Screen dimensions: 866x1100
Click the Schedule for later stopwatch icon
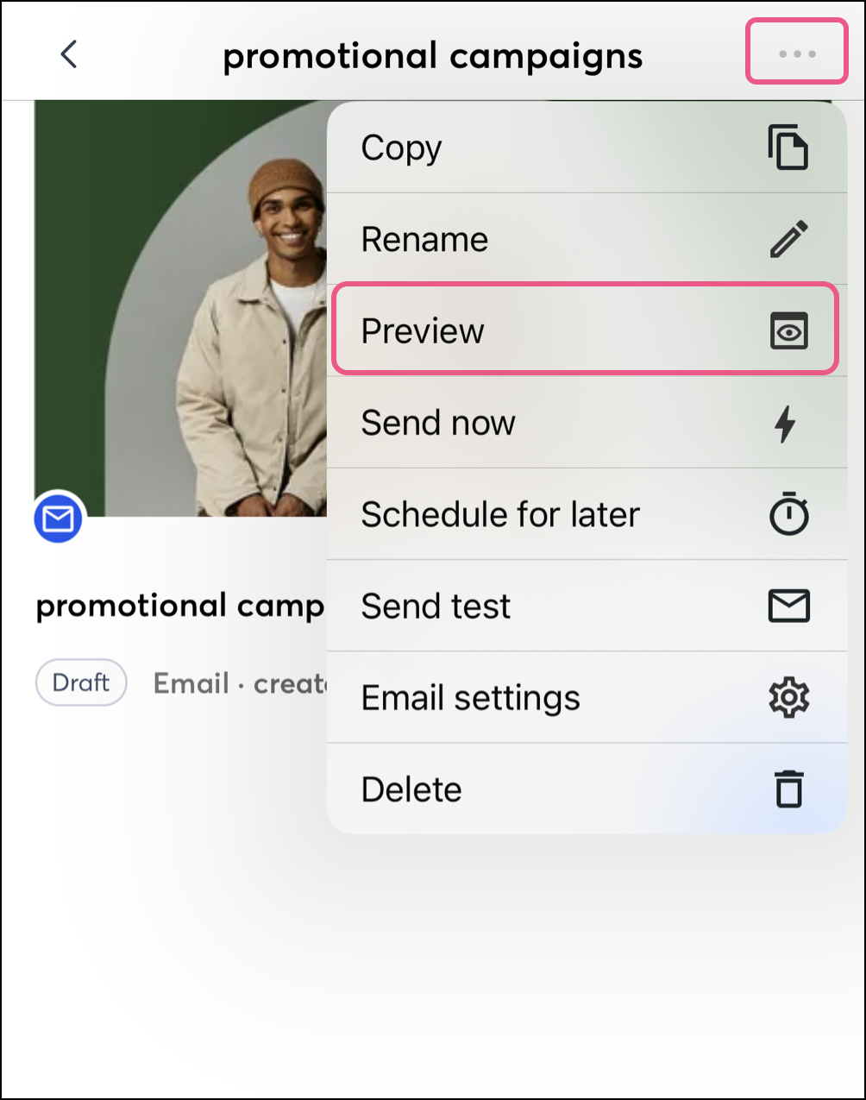pyautogui.click(x=788, y=515)
